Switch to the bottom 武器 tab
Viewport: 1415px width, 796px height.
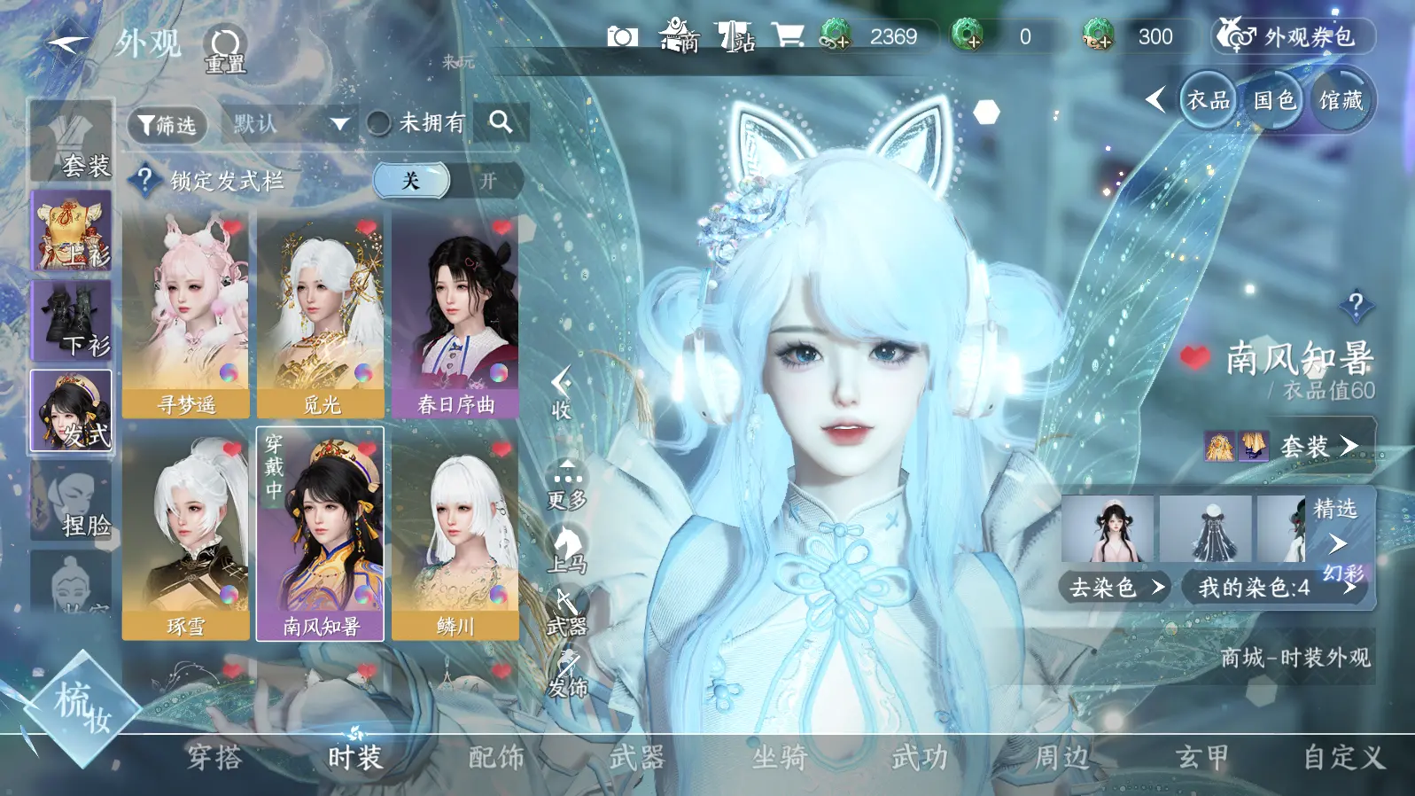pos(637,758)
